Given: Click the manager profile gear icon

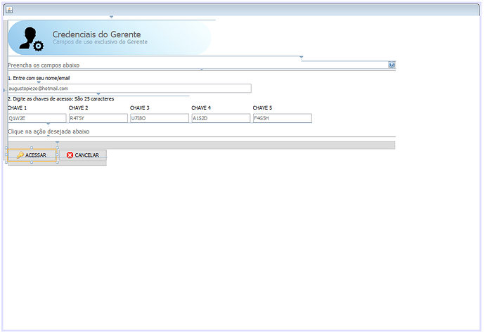Looking at the screenshot, I should click(31, 39).
